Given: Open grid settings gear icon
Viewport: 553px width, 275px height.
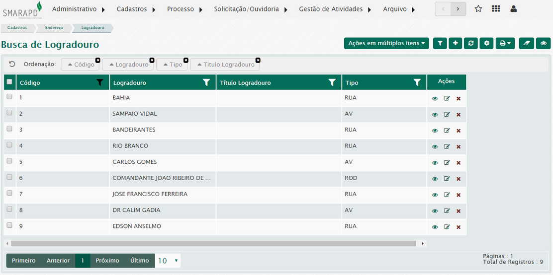Looking at the screenshot, I should coord(486,44).
